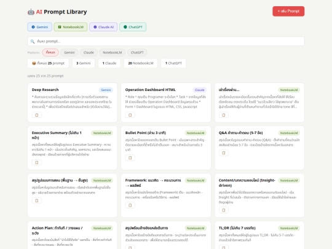Open the Gemini platform link button
This screenshot has height=249, width=332.
(39, 27)
